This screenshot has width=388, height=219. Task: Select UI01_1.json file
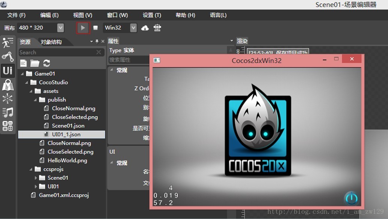[x=62, y=134]
